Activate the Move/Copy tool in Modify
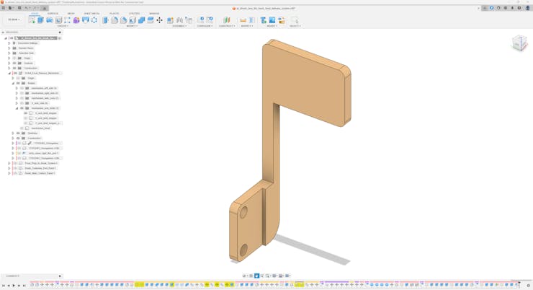Image resolution: width=533 pixels, height=290 pixels. [159, 20]
